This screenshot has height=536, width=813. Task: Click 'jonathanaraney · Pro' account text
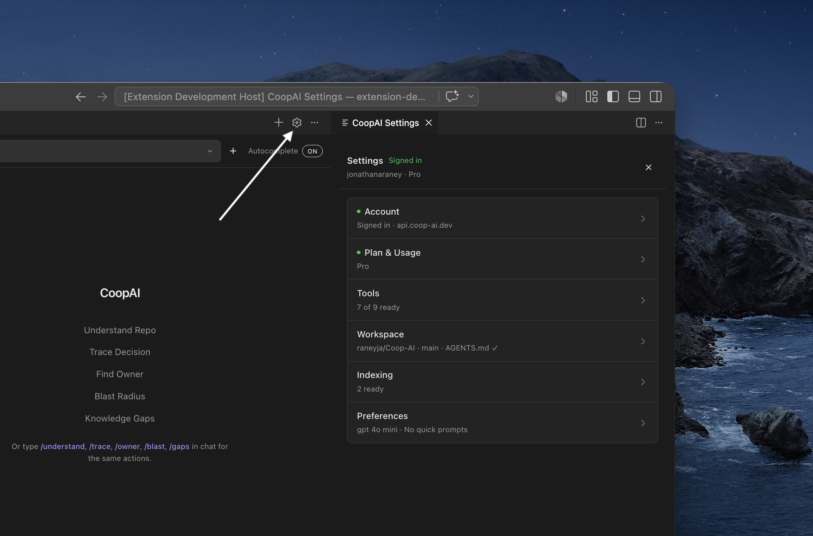(384, 174)
